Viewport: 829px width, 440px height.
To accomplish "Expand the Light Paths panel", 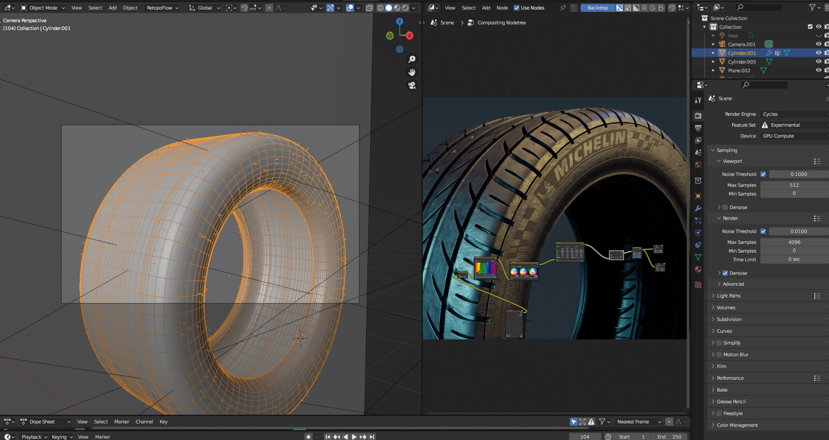I will 728,296.
